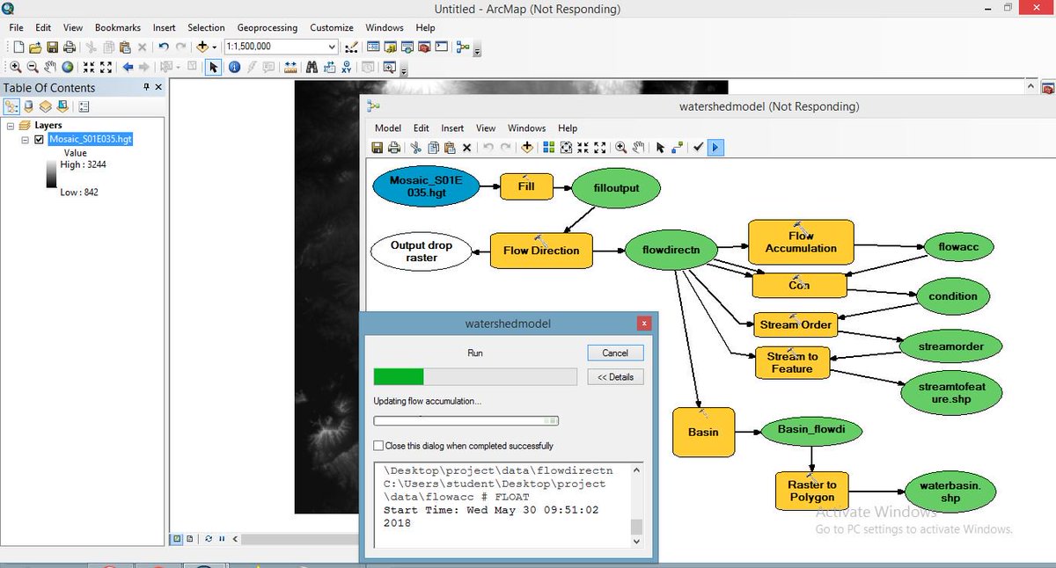Select the Connect tool in model toolbar
1056x568 pixels.
[677, 148]
